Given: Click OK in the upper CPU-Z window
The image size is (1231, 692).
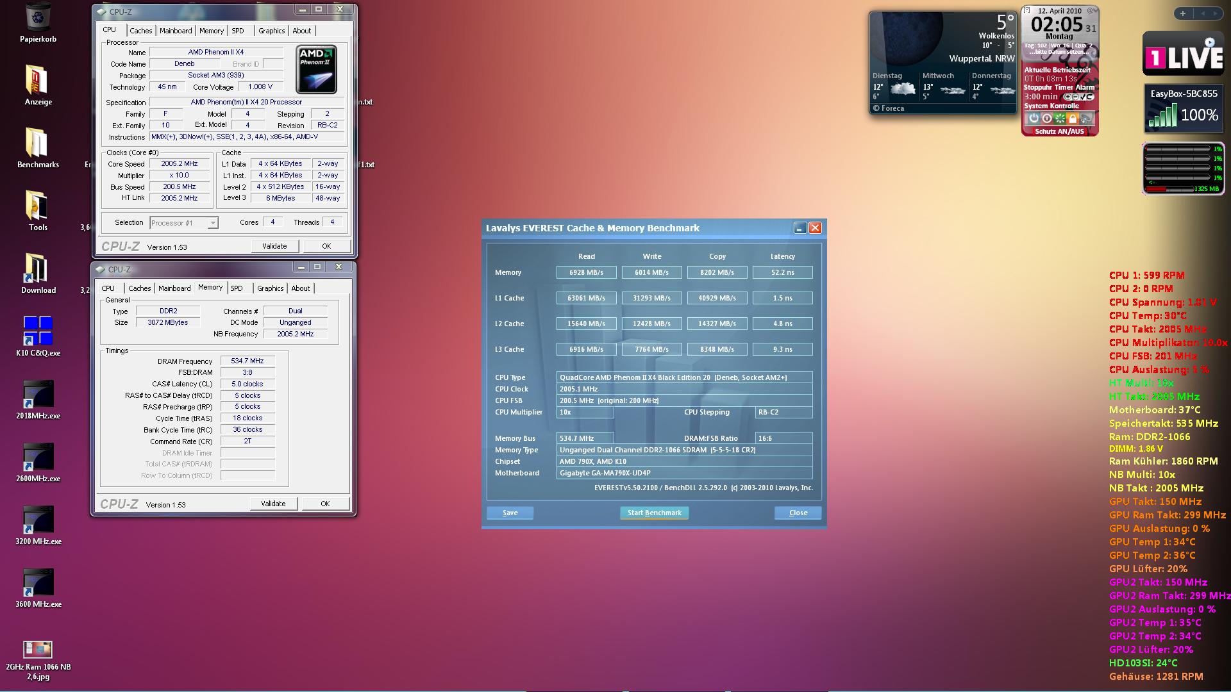Looking at the screenshot, I should (326, 246).
